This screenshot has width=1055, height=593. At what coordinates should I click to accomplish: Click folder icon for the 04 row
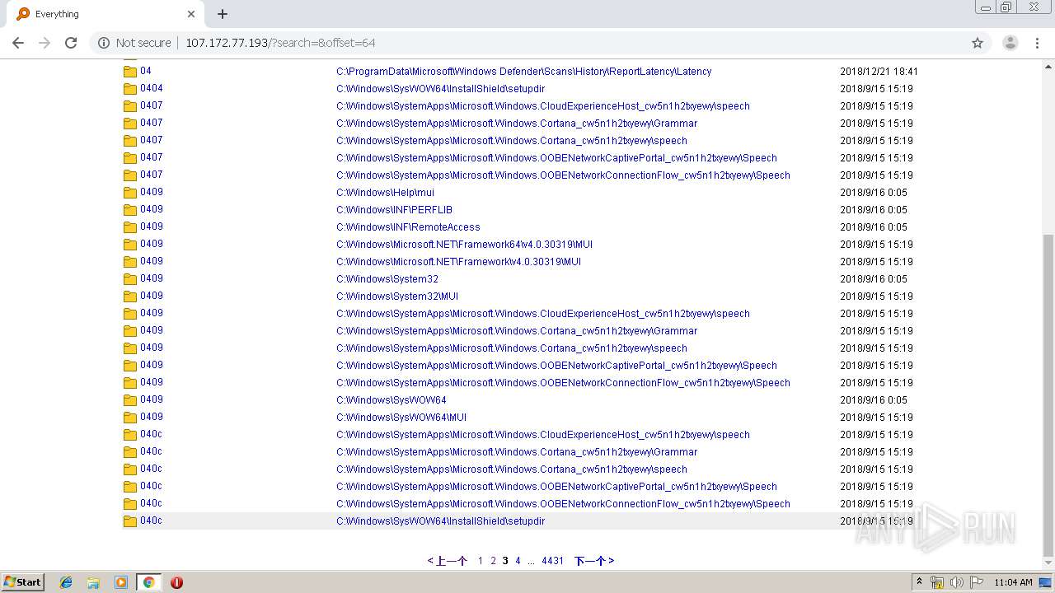[129, 72]
